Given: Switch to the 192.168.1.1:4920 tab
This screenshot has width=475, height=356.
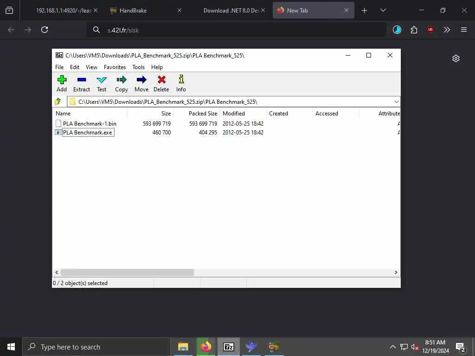Looking at the screenshot, I should (x=64, y=10).
